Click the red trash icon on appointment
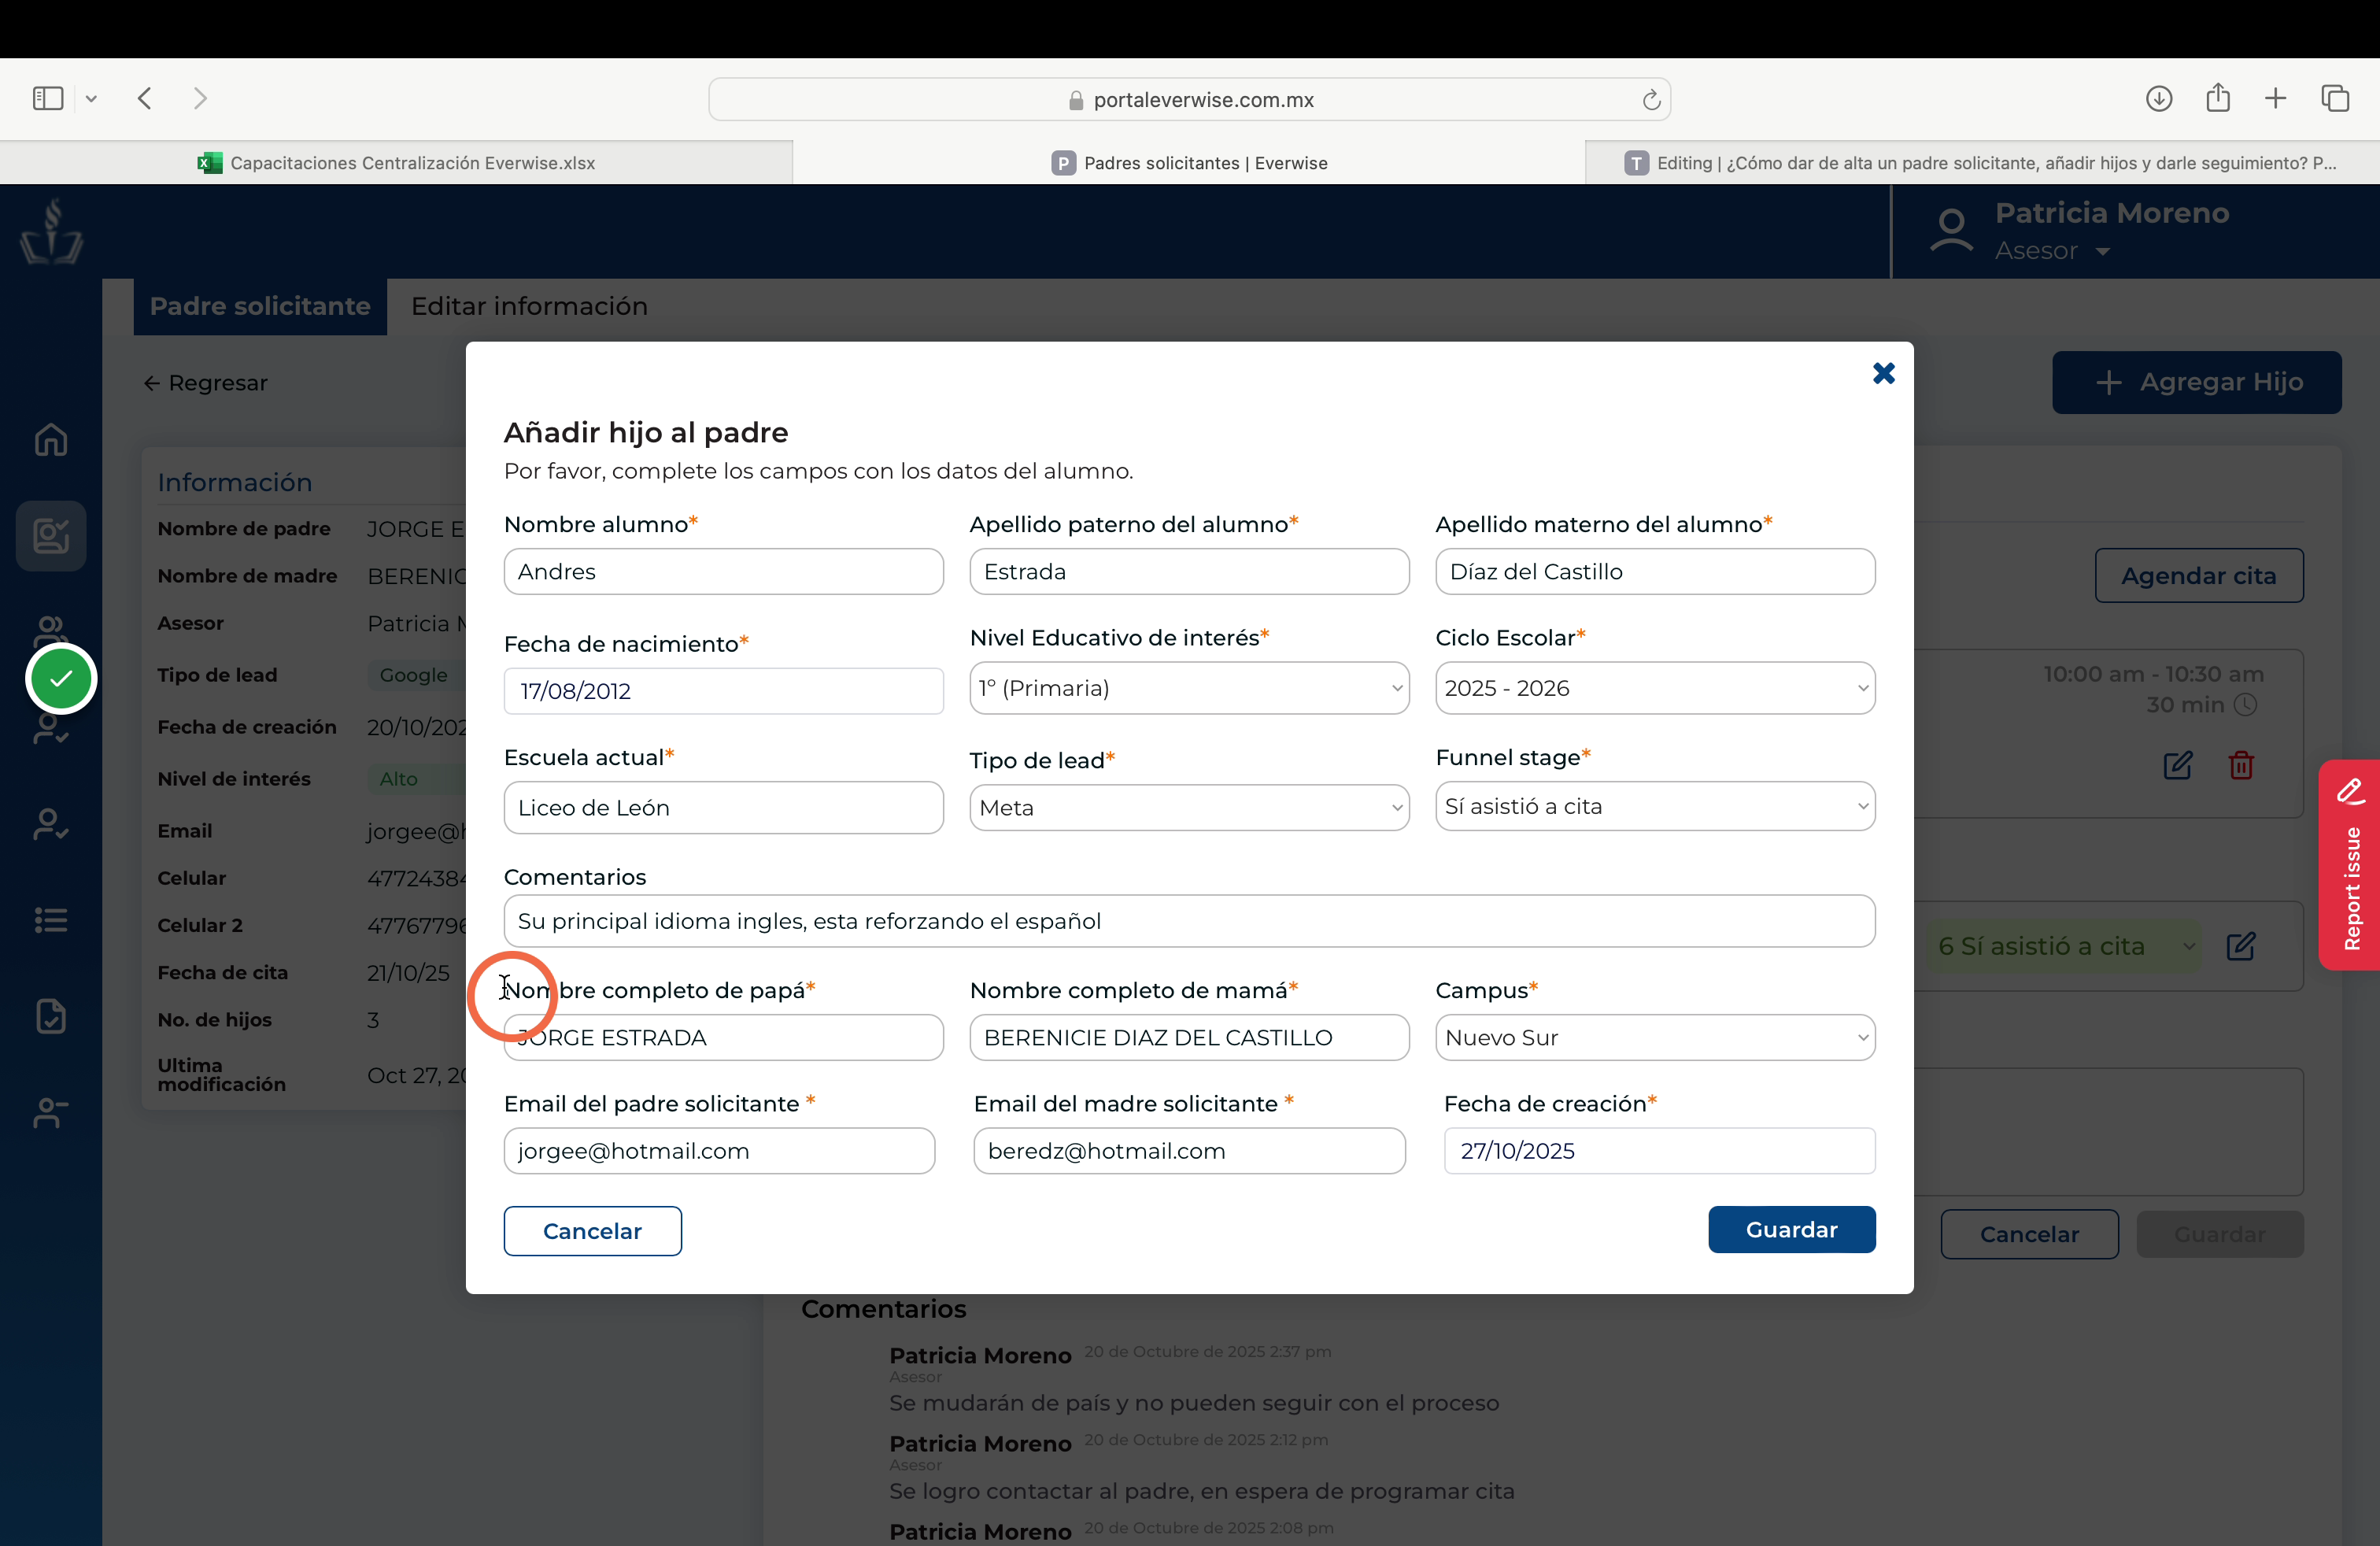2380x1546 pixels. (2240, 765)
